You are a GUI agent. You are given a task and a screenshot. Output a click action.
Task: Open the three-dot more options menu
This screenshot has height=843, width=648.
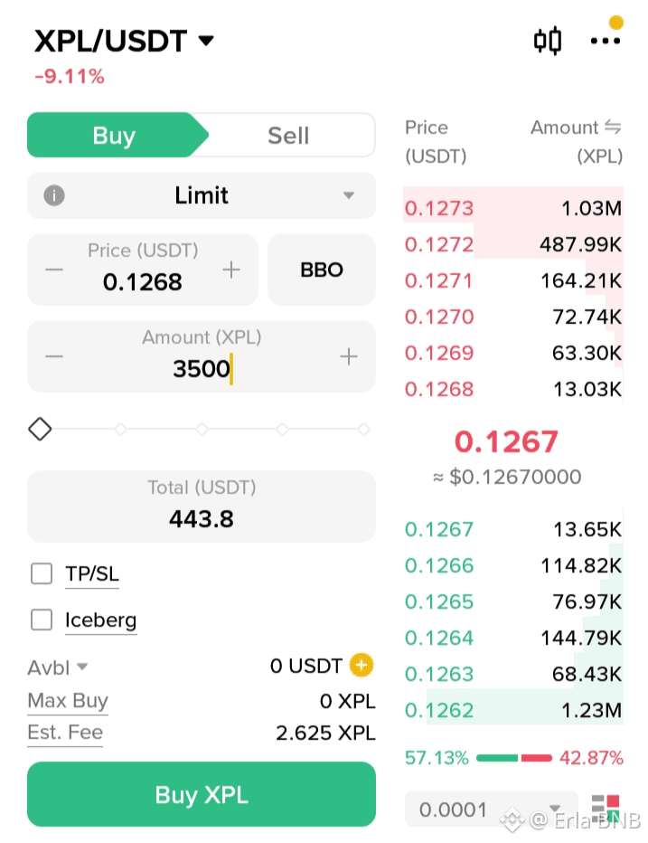pos(605,41)
